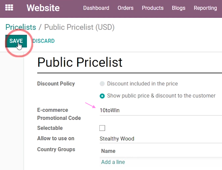Screen dimensions: 222x170
Task: Open the Products menu
Action: pos(153,8)
